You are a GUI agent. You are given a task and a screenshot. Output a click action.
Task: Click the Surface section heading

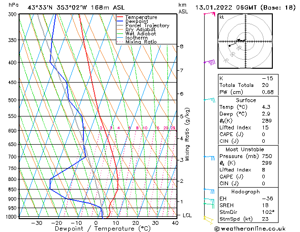(246, 100)
